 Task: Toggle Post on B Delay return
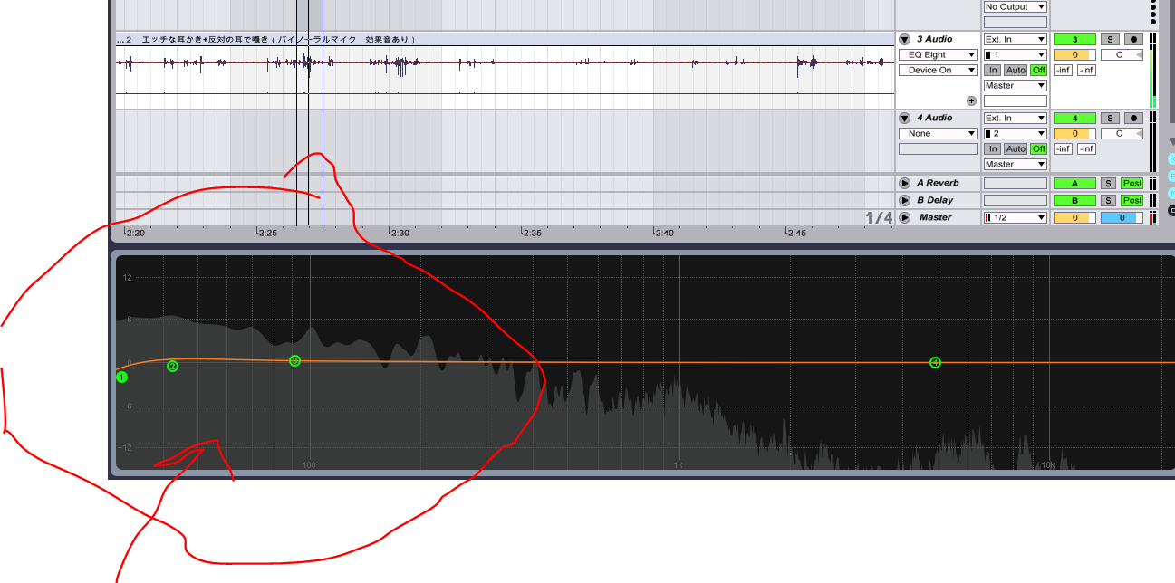point(1132,200)
